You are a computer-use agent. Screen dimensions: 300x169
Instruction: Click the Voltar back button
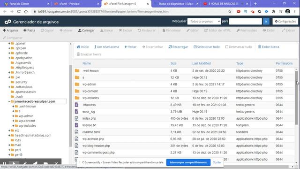tap(130, 47)
